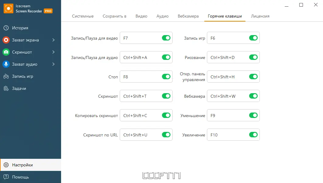Click the History clock icon in sidebar
The width and height of the screenshot is (323, 183).
(x=6, y=28)
